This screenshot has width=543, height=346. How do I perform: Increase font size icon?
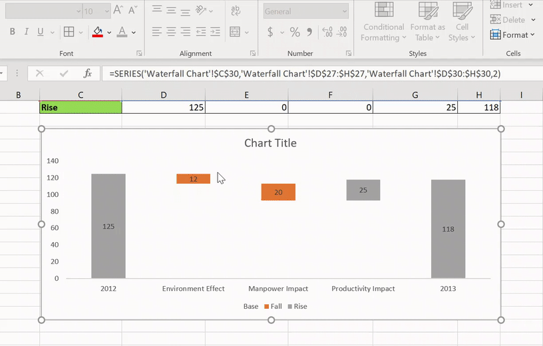point(118,10)
